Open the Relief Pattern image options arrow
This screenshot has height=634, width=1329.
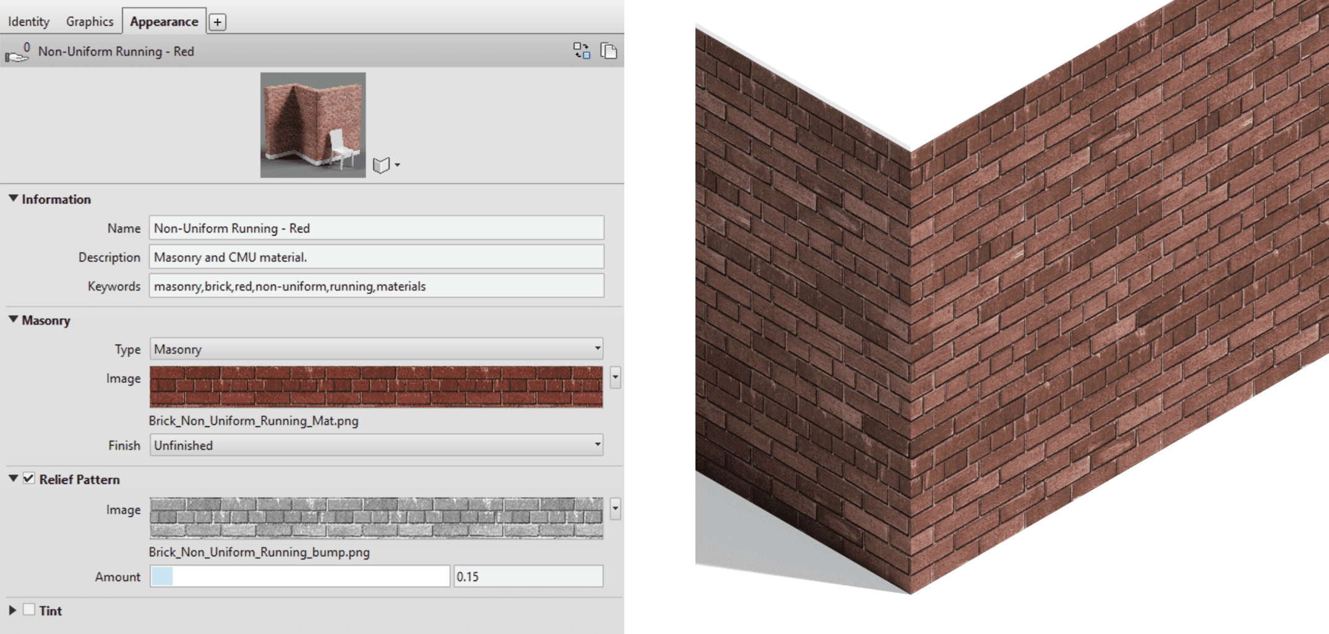click(x=615, y=510)
